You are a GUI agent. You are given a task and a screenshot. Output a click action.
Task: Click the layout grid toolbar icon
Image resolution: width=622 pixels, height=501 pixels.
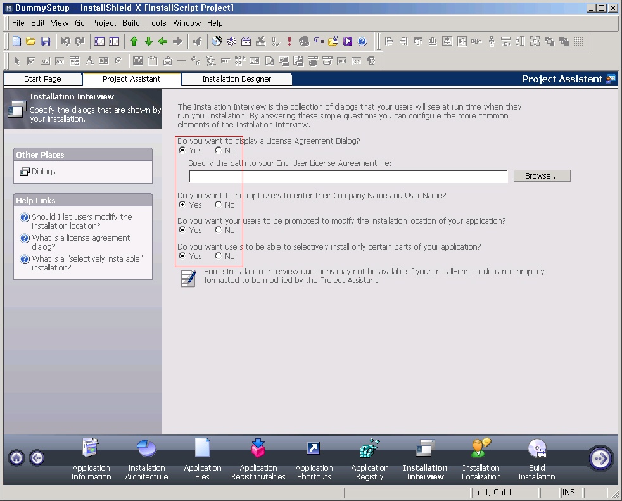pyautogui.click(x=579, y=41)
